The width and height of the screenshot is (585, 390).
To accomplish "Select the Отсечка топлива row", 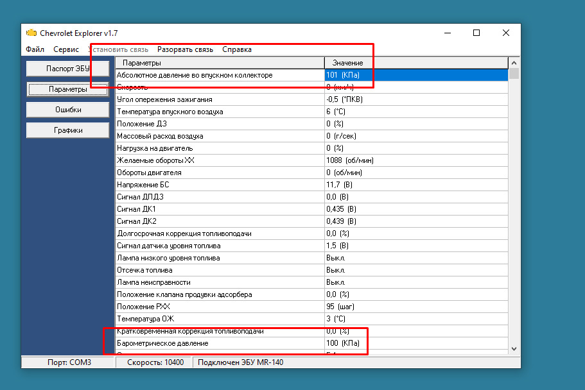I will [x=311, y=270].
